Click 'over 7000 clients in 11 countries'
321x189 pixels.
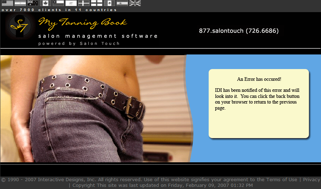point(59,10)
